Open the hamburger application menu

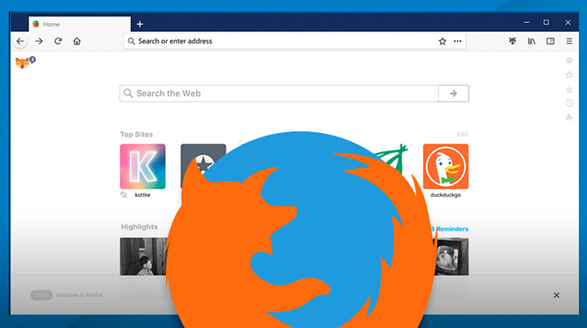click(569, 41)
